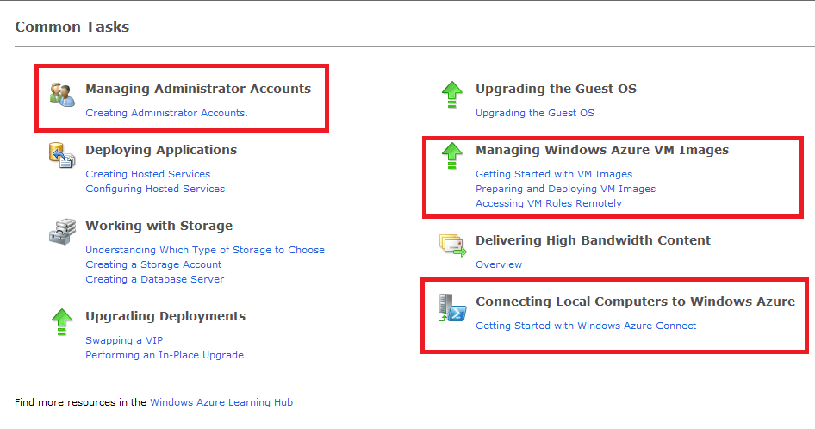The image size is (815, 429).
Task: Click the Managing Windows Azure VM Images icon
Action: pos(452,155)
